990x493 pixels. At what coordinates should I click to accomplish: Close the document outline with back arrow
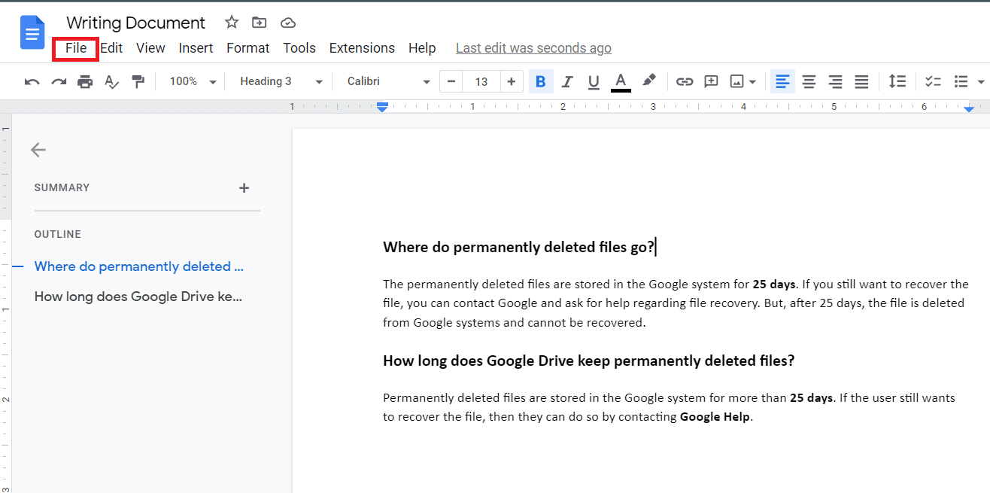tap(38, 150)
